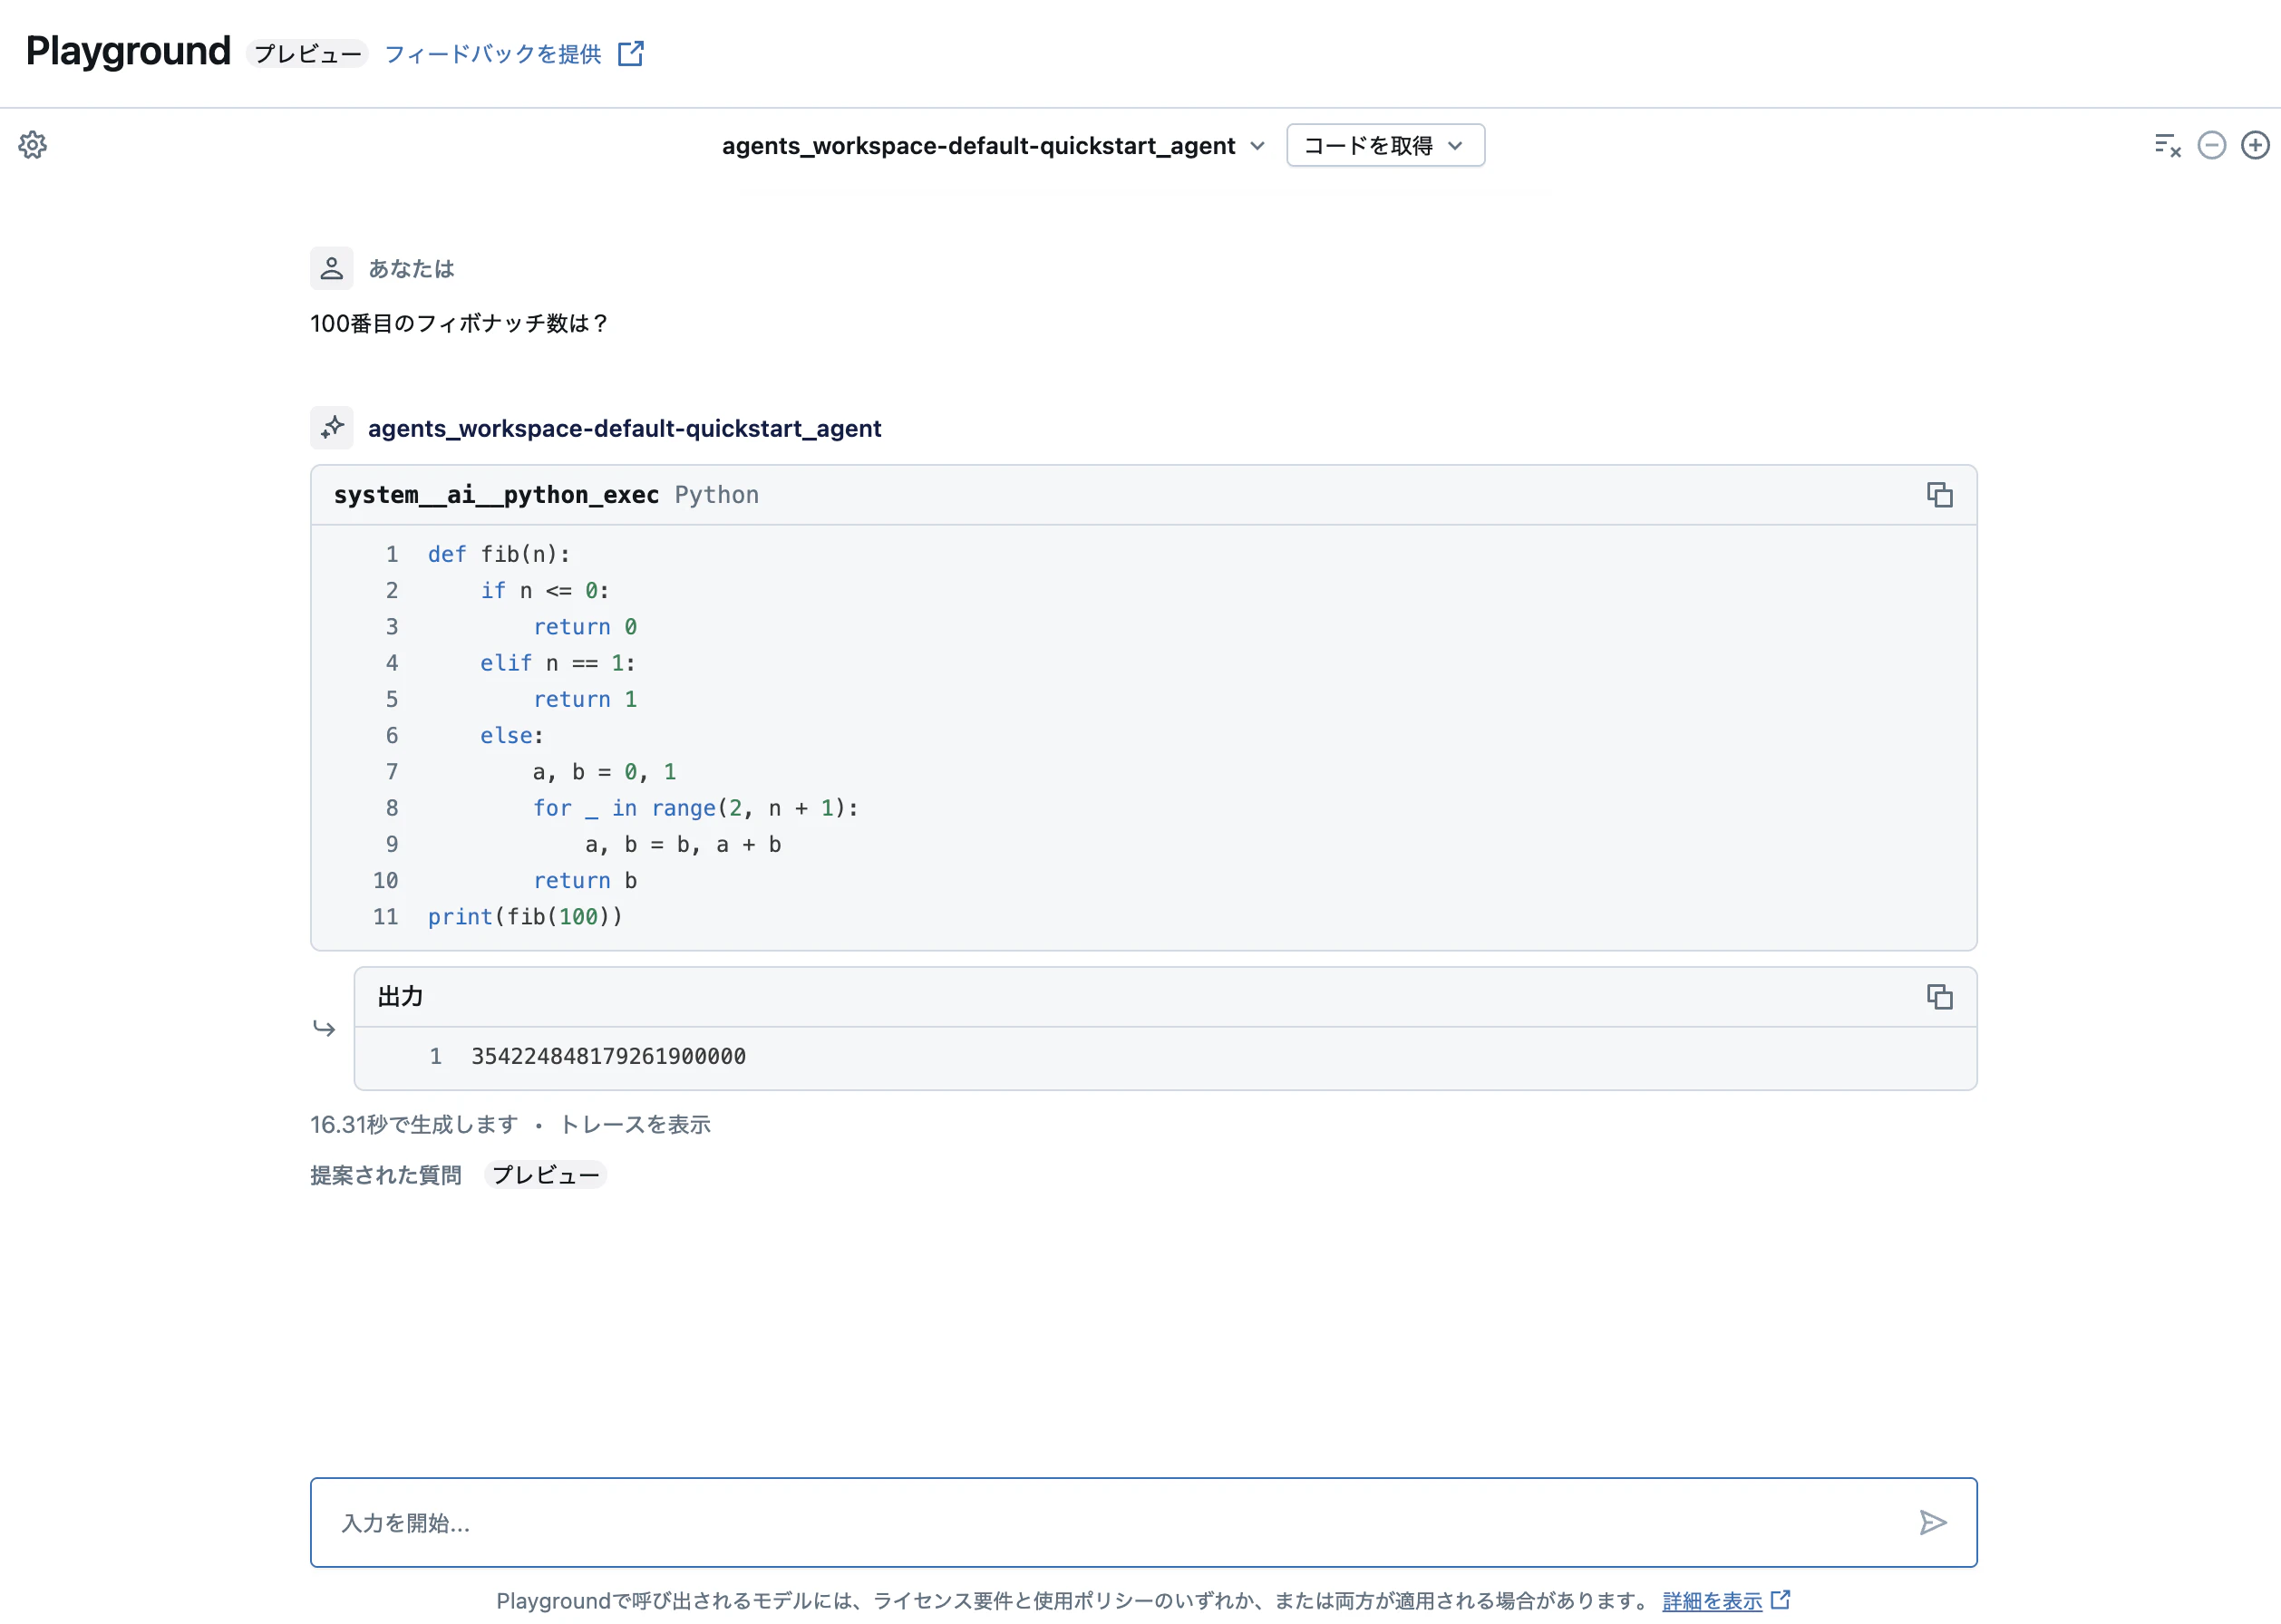Copy the 出力 output block
The image size is (2281, 1624).
tap(1939, 997)
